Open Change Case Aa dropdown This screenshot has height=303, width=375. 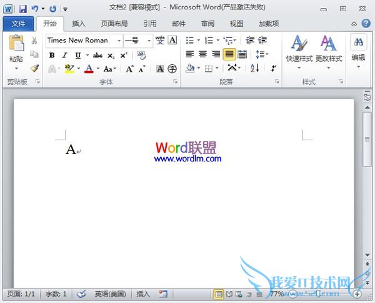(x=109, y=69)
